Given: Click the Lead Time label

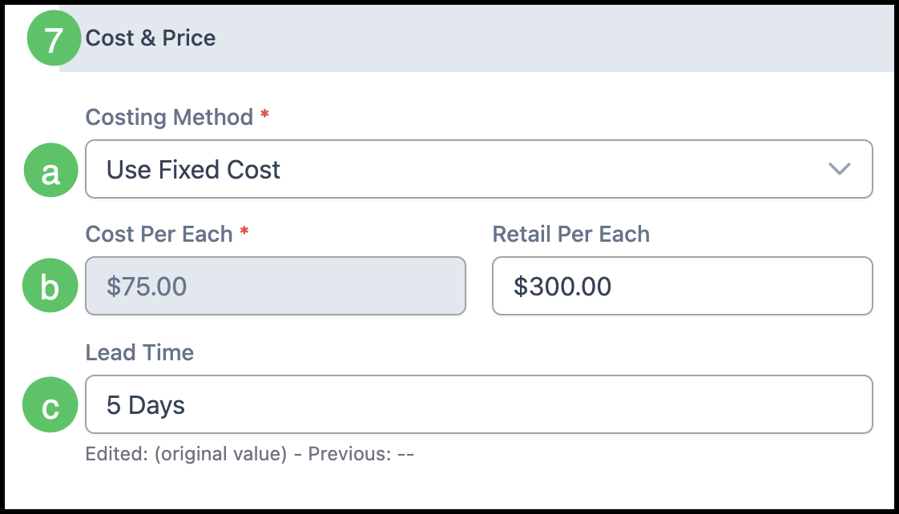Looking at the screenshot, I should pos(139,352).
